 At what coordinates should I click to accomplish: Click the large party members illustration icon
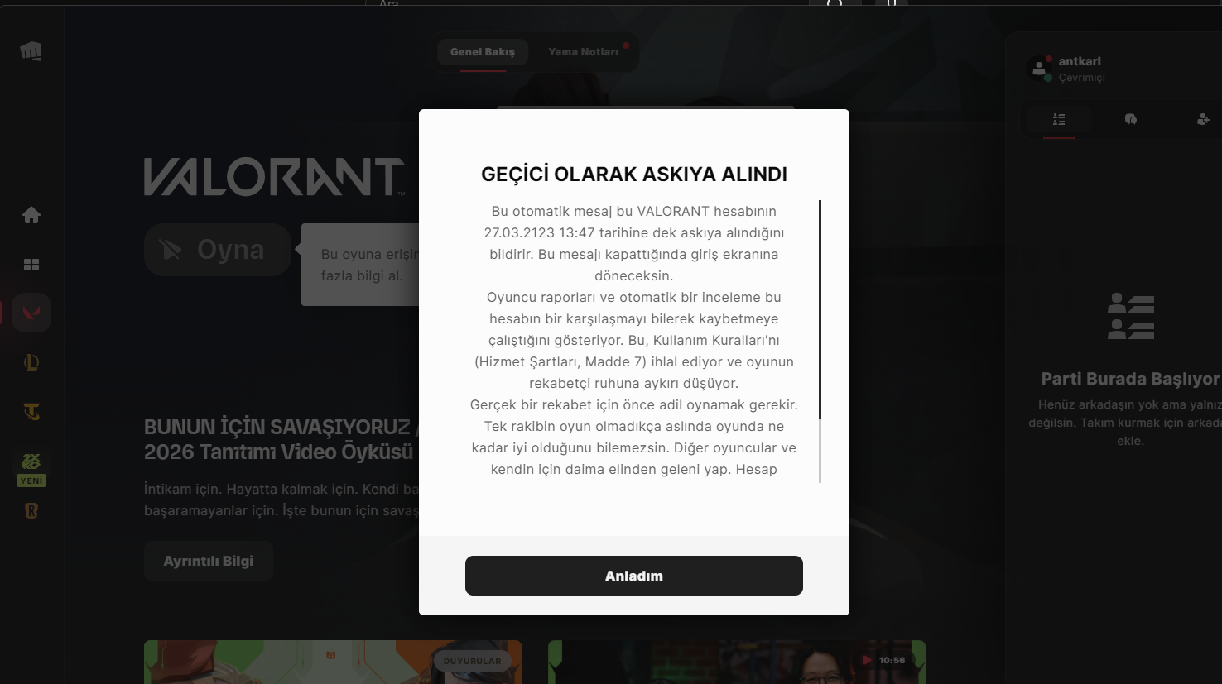1131,316
